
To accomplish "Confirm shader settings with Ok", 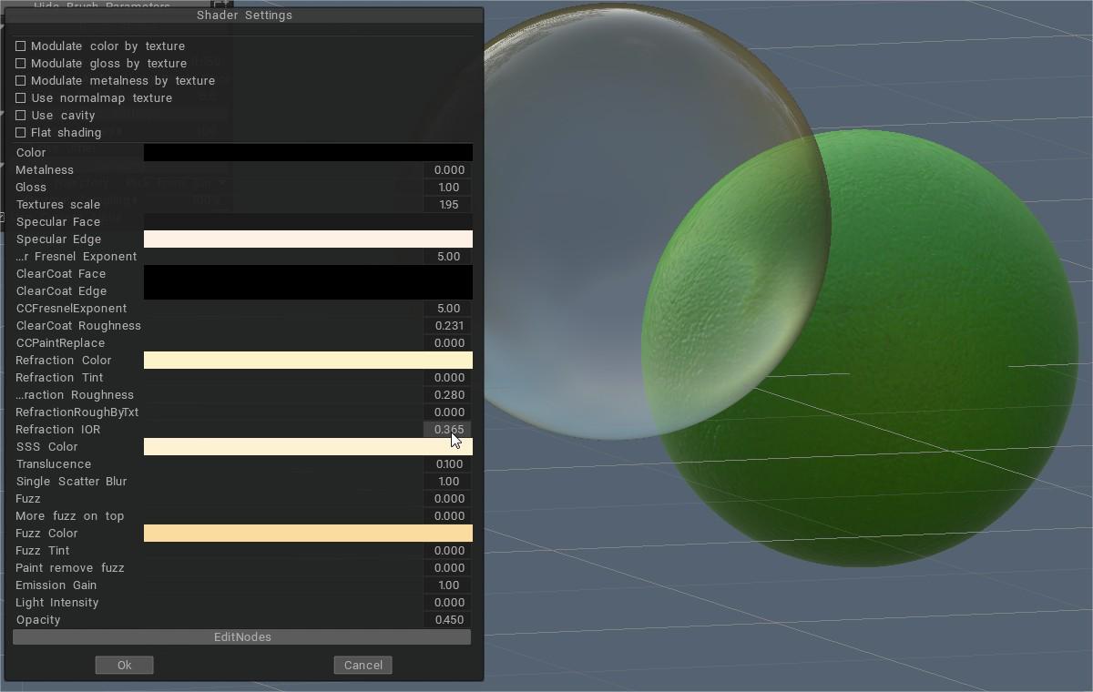I will point(124,665).
